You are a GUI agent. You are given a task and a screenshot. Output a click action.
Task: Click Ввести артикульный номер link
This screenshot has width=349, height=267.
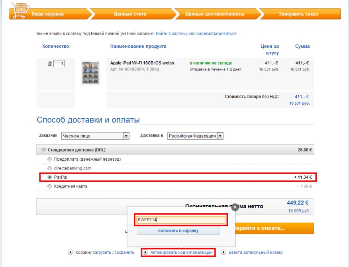pos(255,252)
